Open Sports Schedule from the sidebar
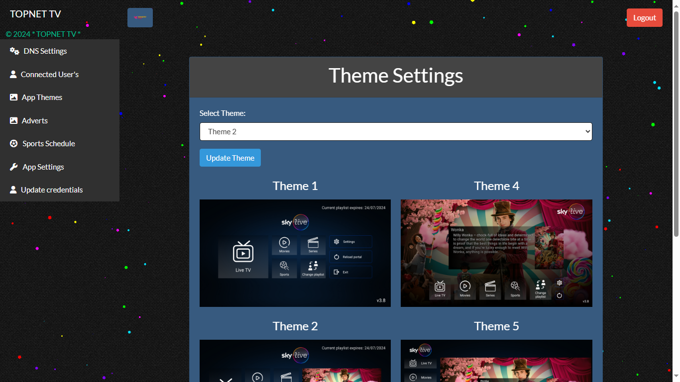This screenshot has height=382, width=680. (x=60, y=144)
